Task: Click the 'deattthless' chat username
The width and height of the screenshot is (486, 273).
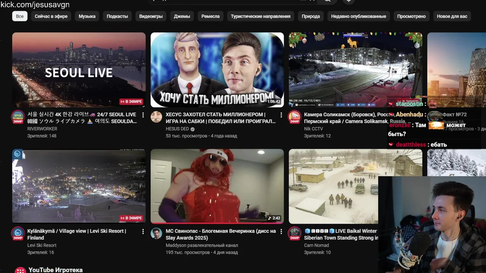Action: coord(411,144)
